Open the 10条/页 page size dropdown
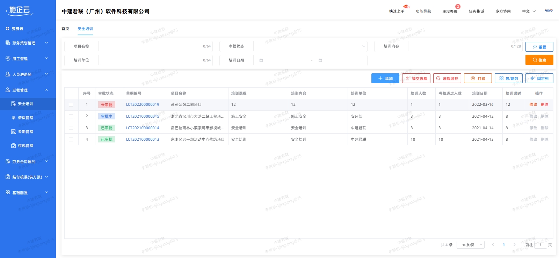This screenshot has height=258, width=559. click(471, 245)
